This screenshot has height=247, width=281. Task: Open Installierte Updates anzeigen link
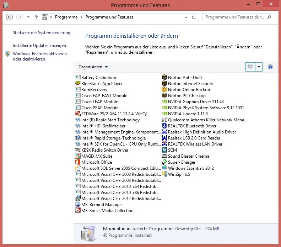pyautogui.click(x=39, y=46)
